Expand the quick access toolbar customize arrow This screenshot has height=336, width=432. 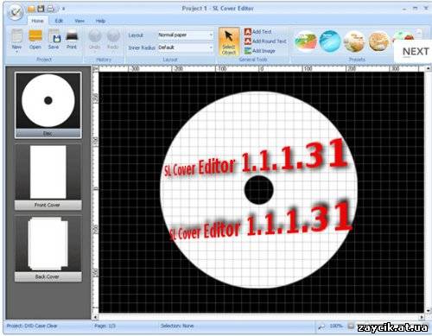pyautogui.click(x=63, y=9)
